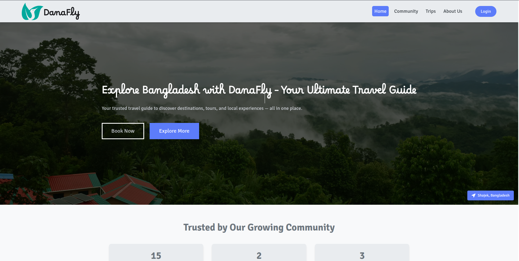The height and width of the screenshot is (261, 519).
Task: Open the Home nav item
Action: (x=380, y=11)
